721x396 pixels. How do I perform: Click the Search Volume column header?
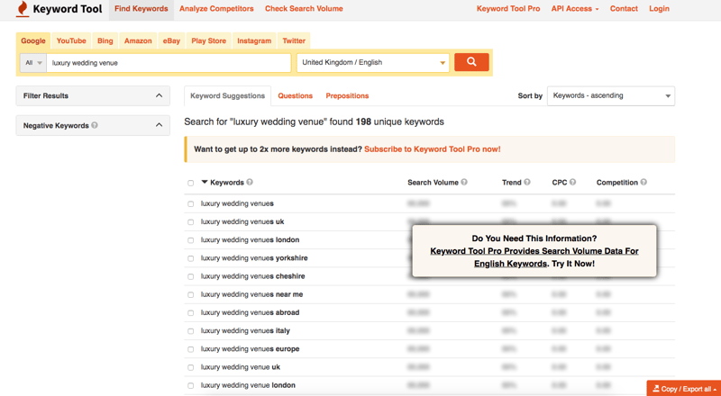[x=433, y=183]
